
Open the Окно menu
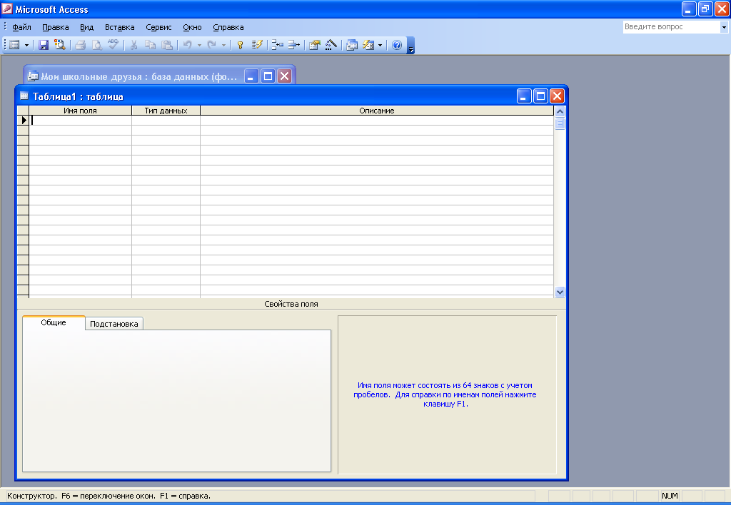click(192, 27)
